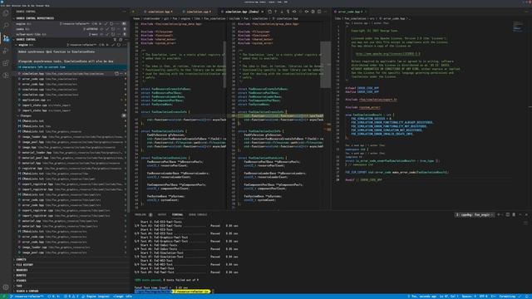This screenshot has height=299, width=532.
Task: Open the Extensions view in the activity bar
Action: (x=6, y=63)
